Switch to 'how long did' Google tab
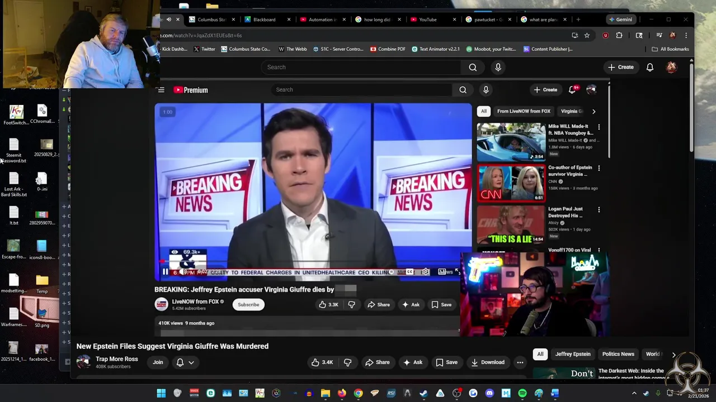Image resolution: width=716 pixels, height=402 pixels. pos(378,20)
